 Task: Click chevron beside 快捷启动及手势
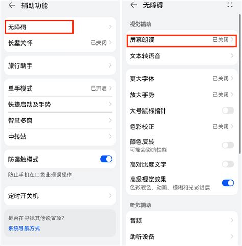(x=110, y=104)
